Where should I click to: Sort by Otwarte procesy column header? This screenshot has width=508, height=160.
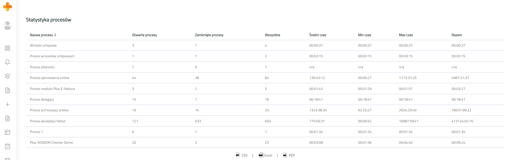(144, 35)
